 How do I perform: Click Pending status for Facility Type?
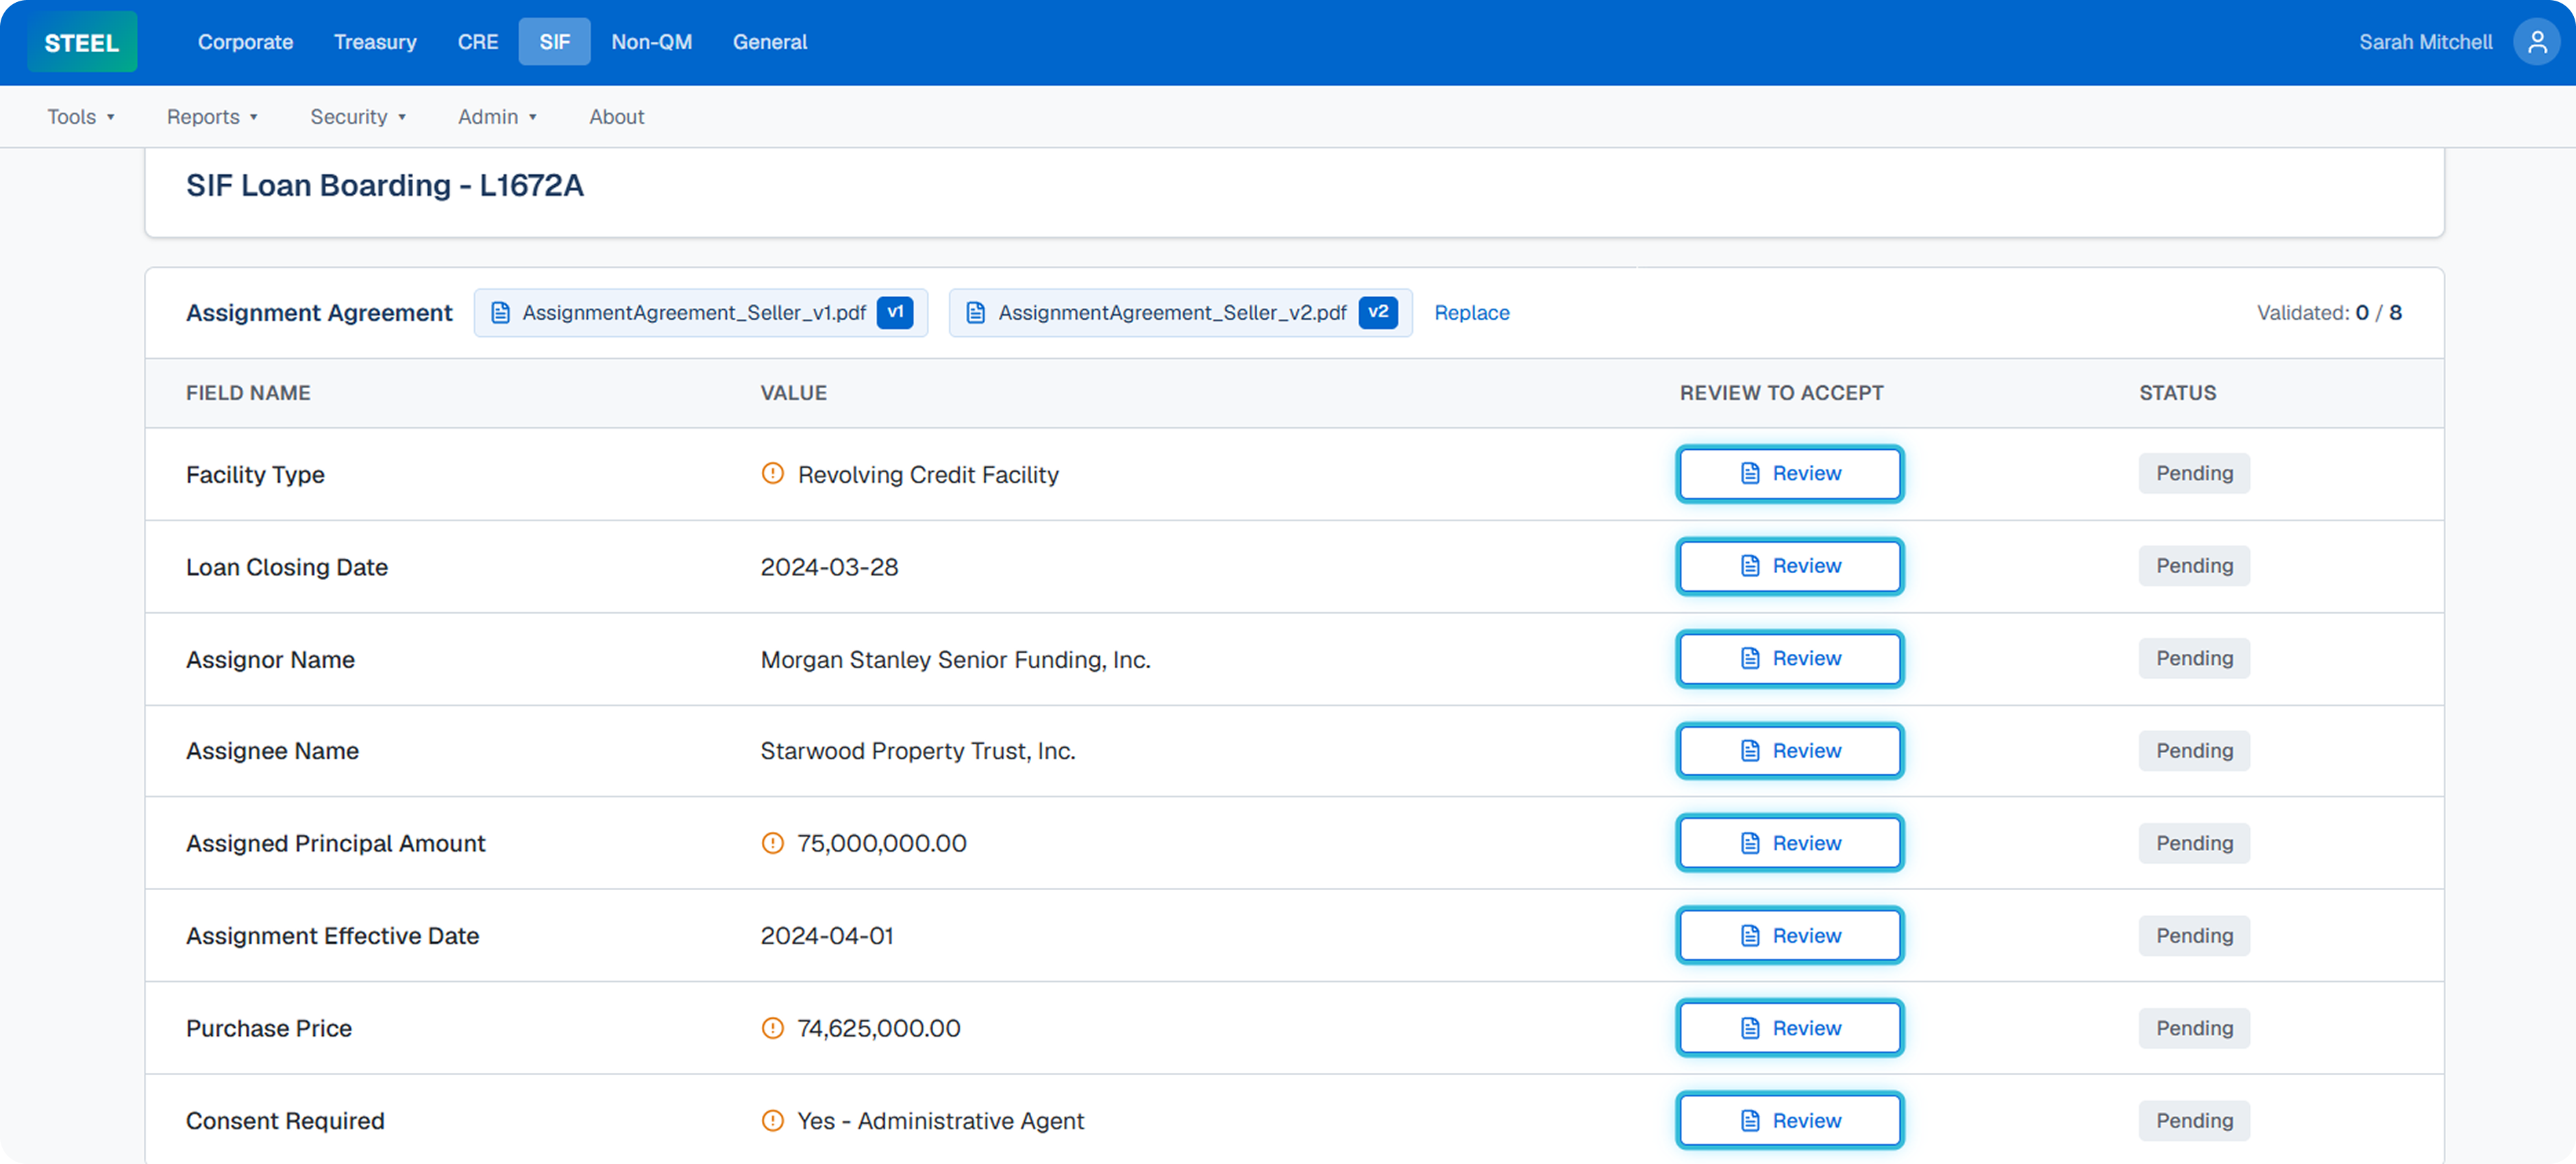(2195, 474)
